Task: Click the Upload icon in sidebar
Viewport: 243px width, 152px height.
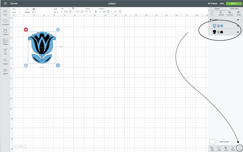Action: pos(5,71)
